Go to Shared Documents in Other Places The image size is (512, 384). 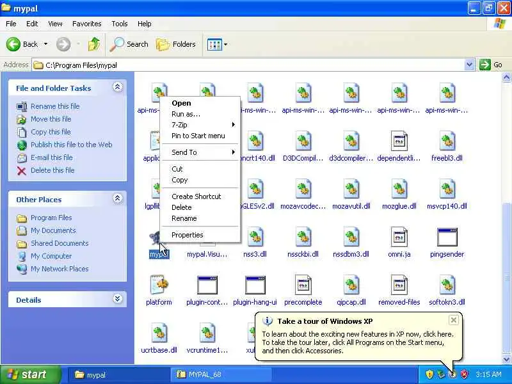pyautogui.click(x=60, y=243)
